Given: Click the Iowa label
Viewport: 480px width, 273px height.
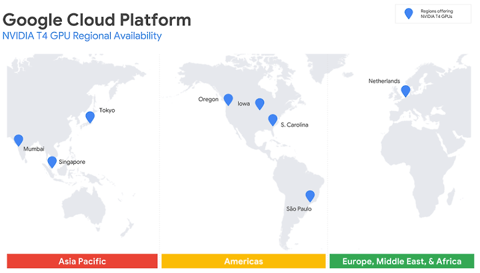Looking at the screenshot, I should click(244, 104).
